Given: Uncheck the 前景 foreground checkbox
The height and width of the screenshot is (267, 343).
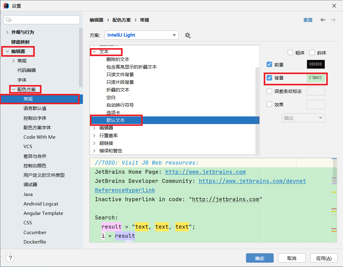Looking at the screenshot, I should tap(269, 65).
